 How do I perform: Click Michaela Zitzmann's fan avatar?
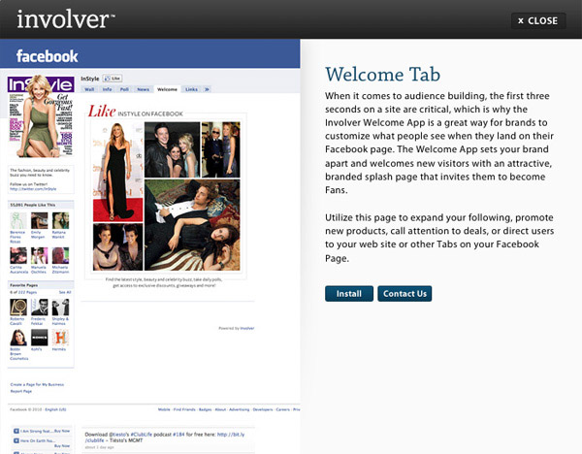coord(60,256)
